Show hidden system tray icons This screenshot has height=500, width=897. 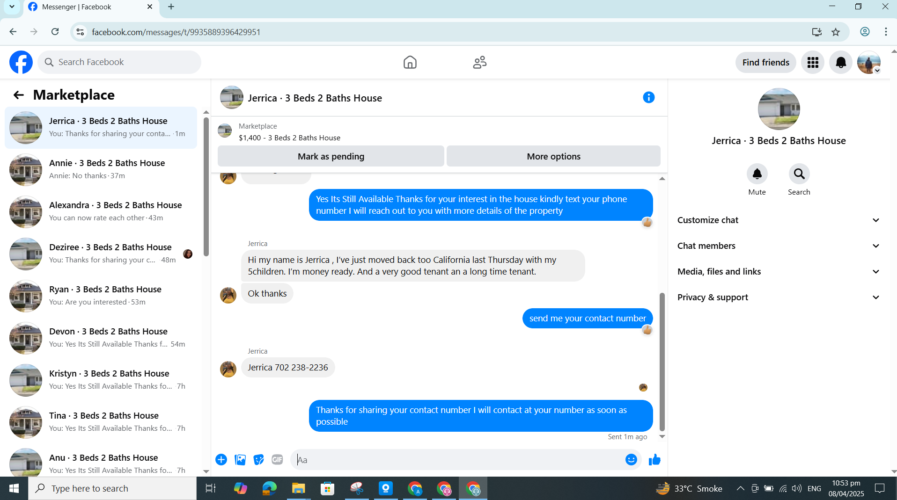point(740,488)
